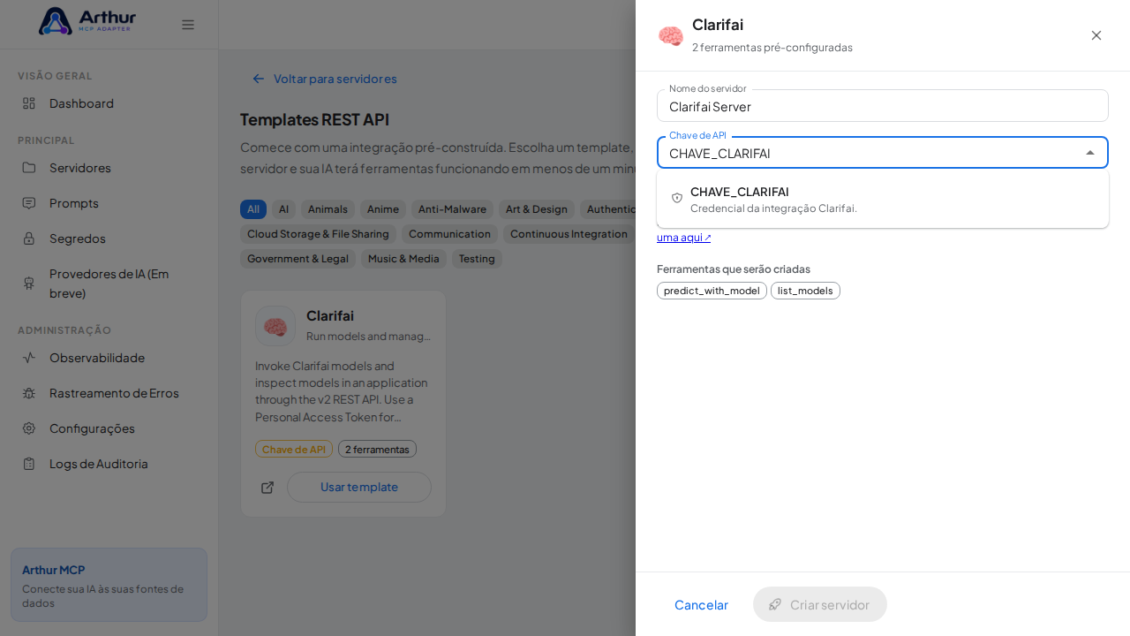
Task: Filter templates by the Communication chip
Action: coord(449,234)
